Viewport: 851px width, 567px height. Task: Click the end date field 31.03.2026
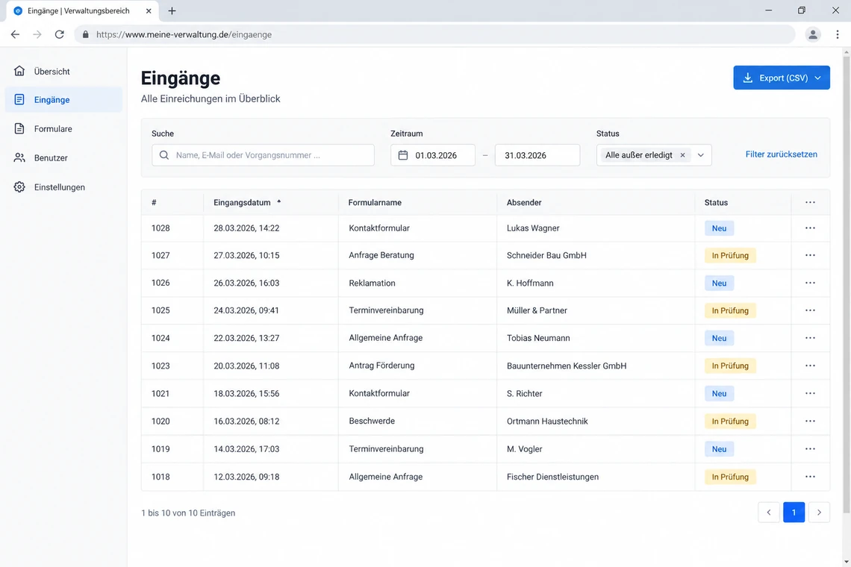pyautogui.click(x=537, y=155)
